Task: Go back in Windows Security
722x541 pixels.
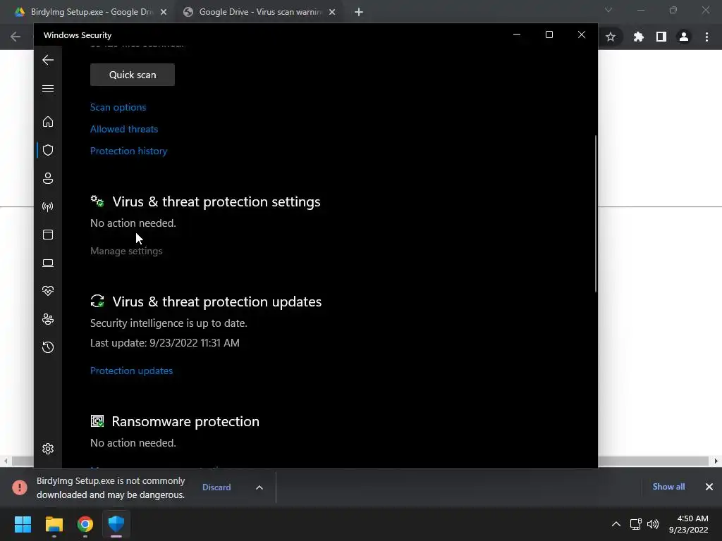Action: tap(48, 60)
